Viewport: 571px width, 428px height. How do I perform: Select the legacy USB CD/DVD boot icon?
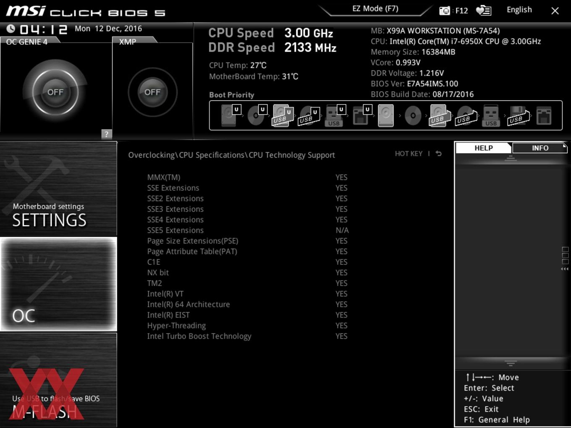tap(466, 116)
